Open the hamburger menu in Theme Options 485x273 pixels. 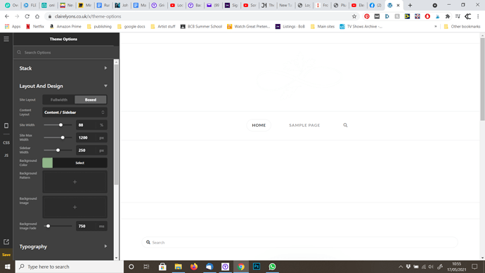pyautogui.click(x=6, y=39)
